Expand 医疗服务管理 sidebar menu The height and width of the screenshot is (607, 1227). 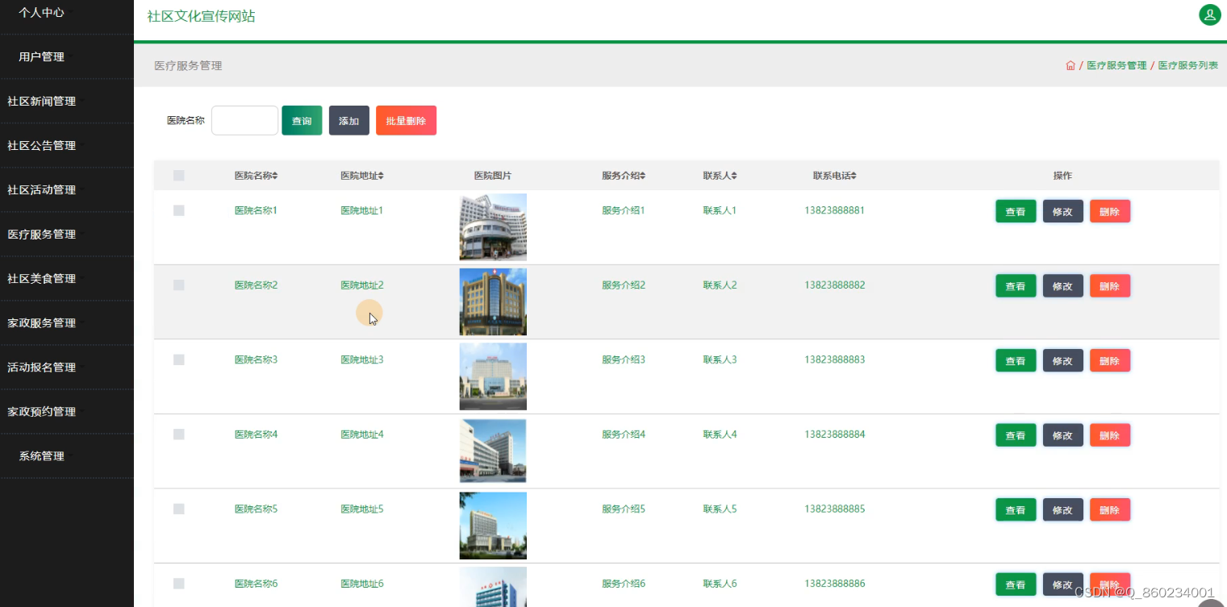click(x=66, y=235)
